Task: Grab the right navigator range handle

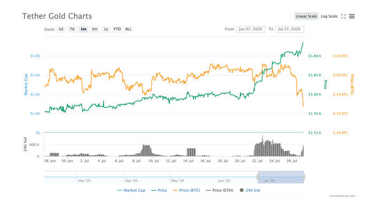Action: [304, 177]
